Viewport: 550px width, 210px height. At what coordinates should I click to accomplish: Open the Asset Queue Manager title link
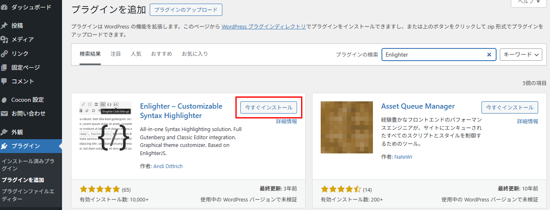point(418,106)
